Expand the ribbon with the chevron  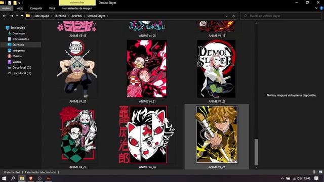pos(316,8)
